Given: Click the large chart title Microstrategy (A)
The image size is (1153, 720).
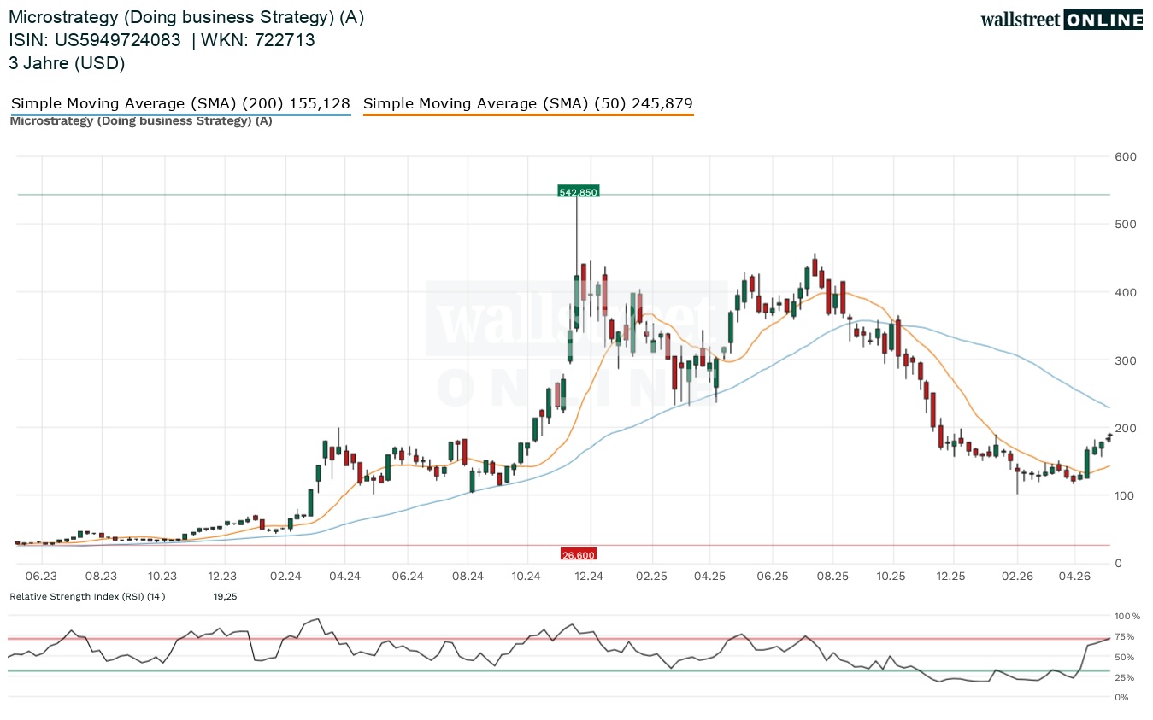Looking at the screenshot, I should (x=186, y=18).
